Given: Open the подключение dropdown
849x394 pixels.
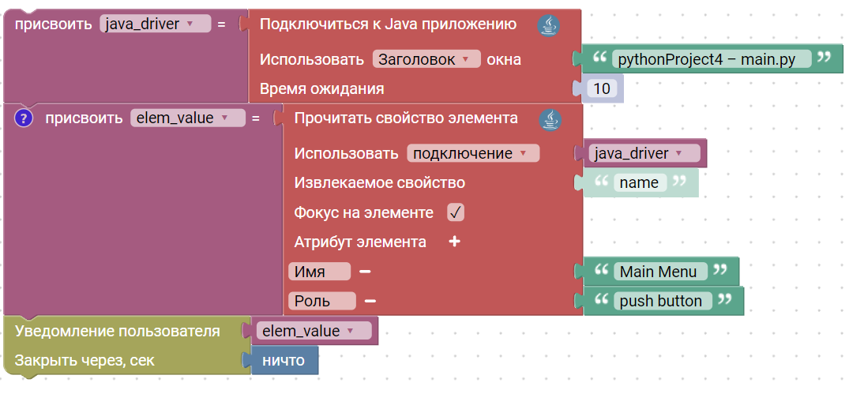Looking at the screenshot, I should click(x=473, y=153).
